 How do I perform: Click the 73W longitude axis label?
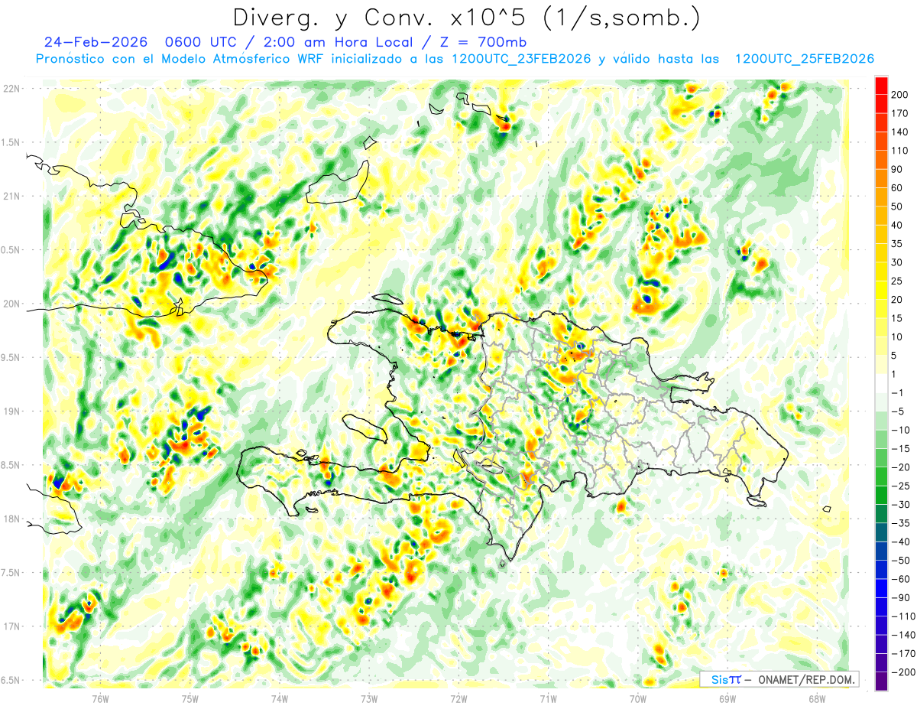click(x=369, y=698)
